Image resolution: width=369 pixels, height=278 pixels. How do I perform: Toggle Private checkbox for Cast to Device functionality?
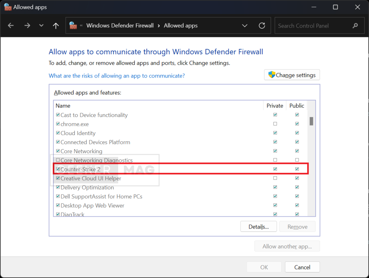coord(275,115)
